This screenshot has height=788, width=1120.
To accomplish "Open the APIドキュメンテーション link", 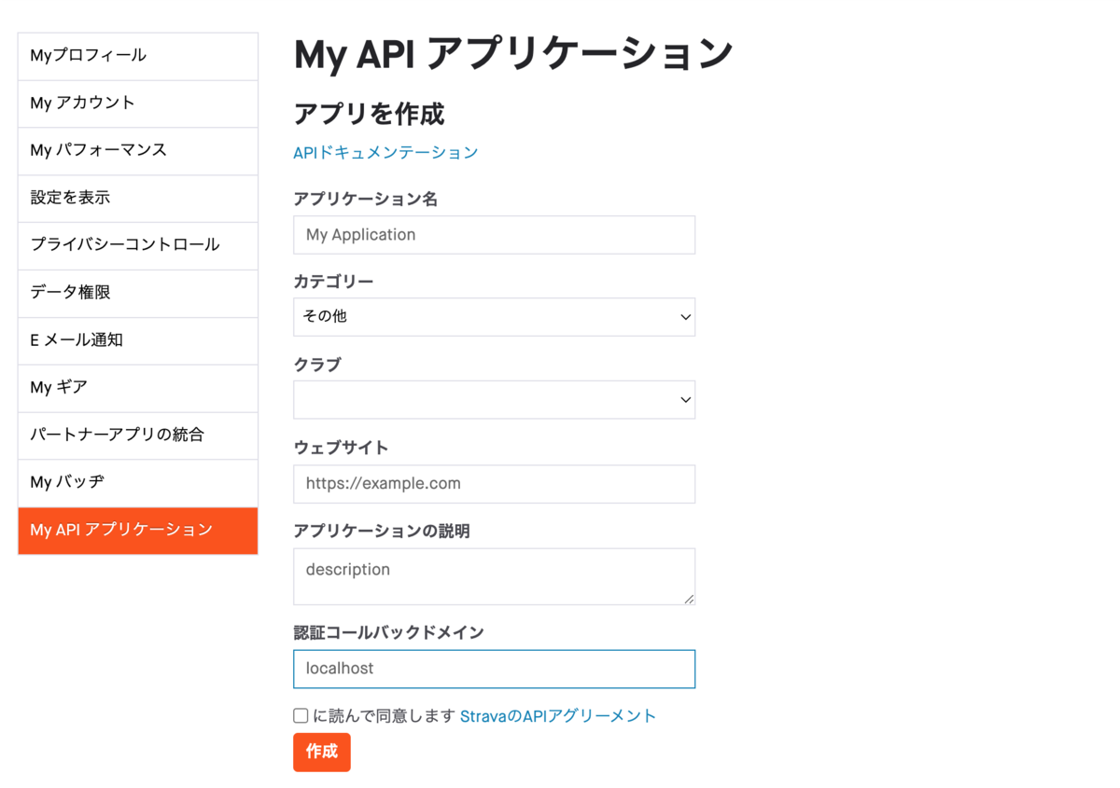I will click(x=385, y=153).
